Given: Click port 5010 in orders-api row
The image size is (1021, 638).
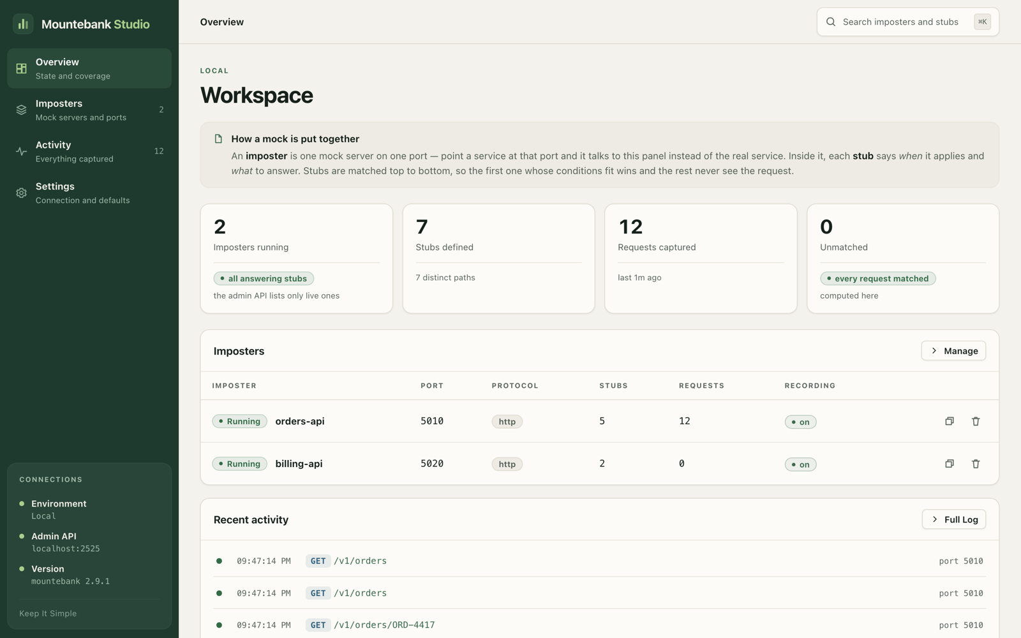Looking at the screenshot, I should [432, 421].
